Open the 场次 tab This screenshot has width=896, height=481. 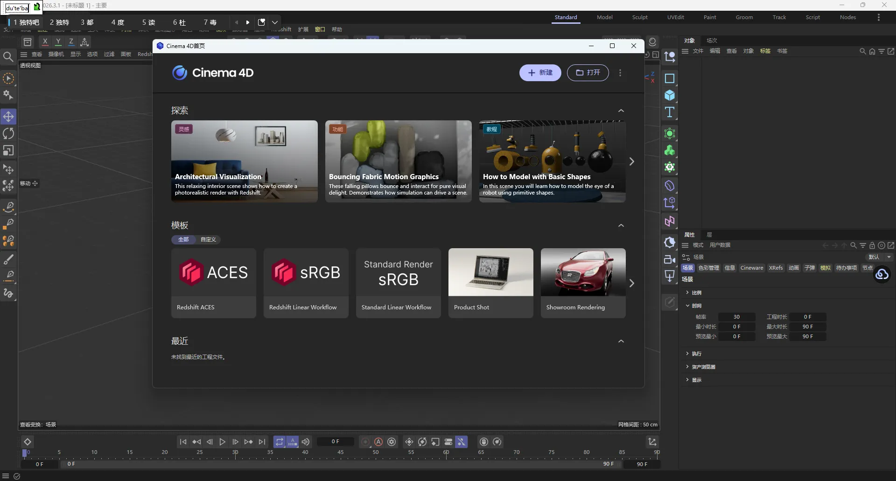pyautogui.click(x=712, y=41)
